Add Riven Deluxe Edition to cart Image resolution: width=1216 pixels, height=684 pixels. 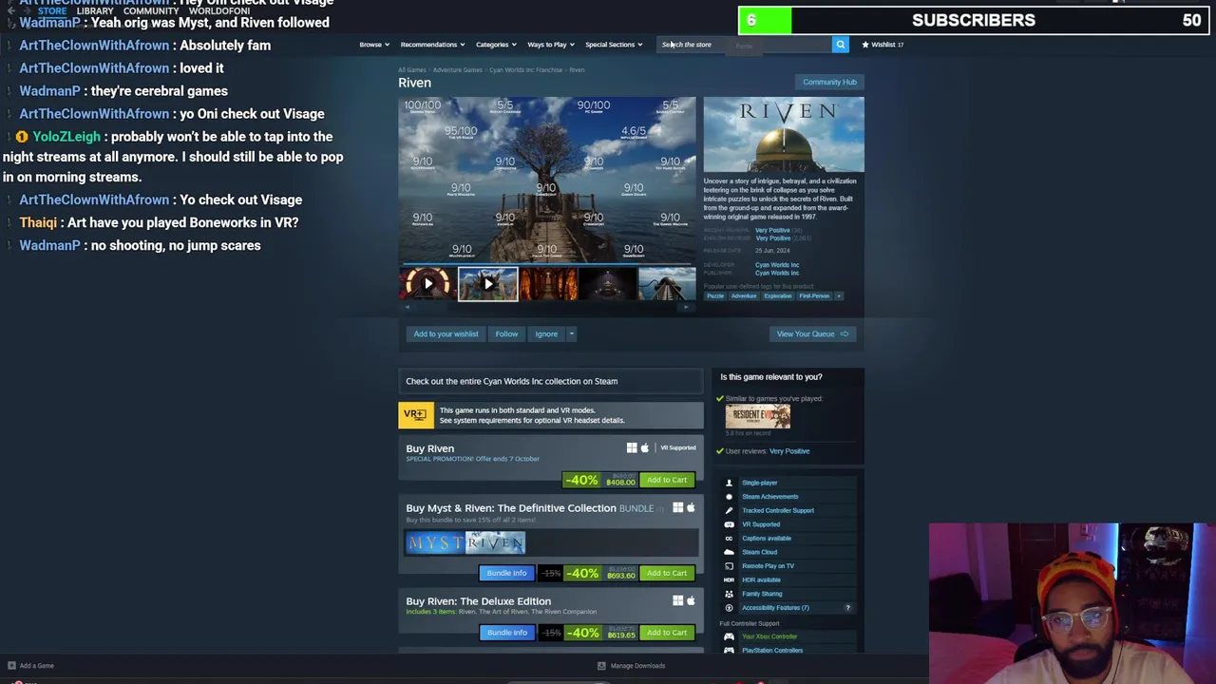click(667, 633)
